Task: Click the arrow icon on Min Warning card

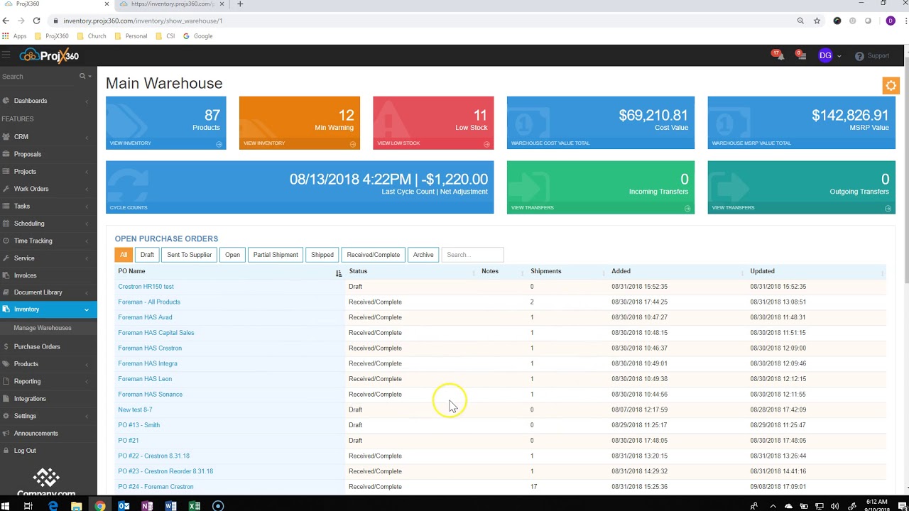Action: (352, 144)
